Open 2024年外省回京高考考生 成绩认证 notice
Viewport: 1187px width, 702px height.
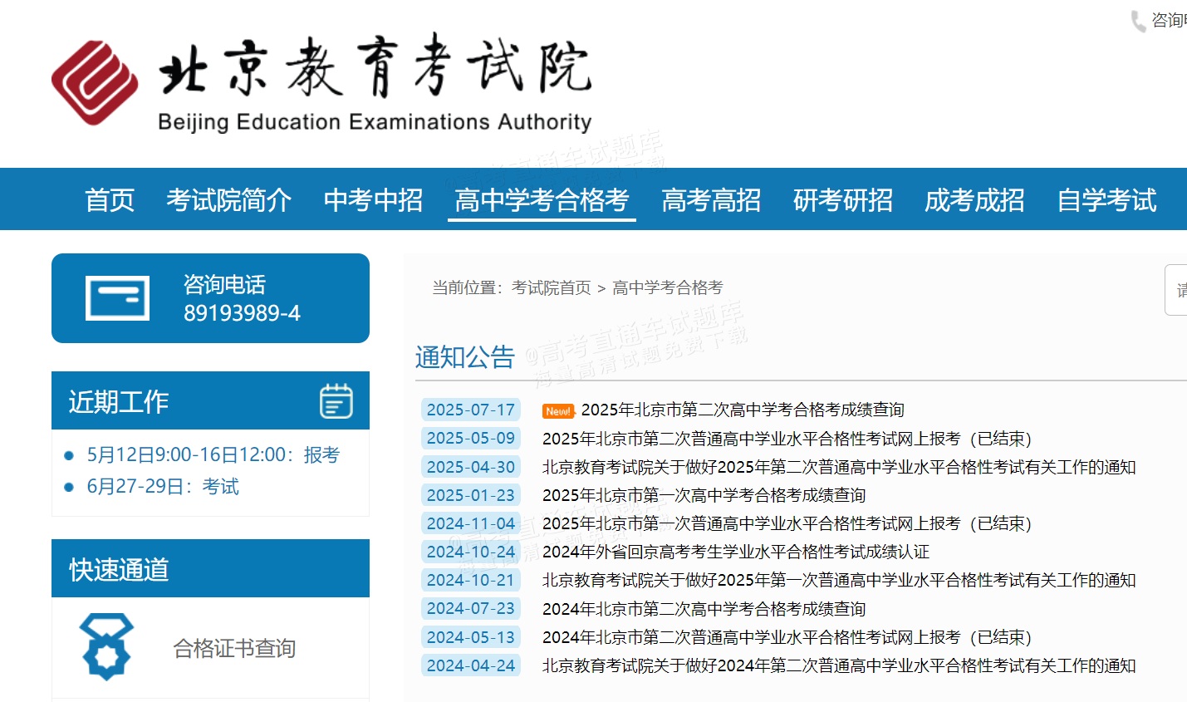pos(735,552)
